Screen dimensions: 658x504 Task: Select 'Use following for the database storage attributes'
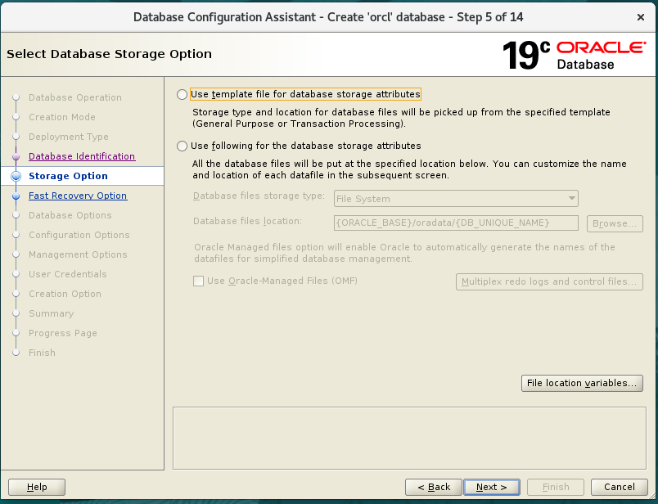point(182,146)
